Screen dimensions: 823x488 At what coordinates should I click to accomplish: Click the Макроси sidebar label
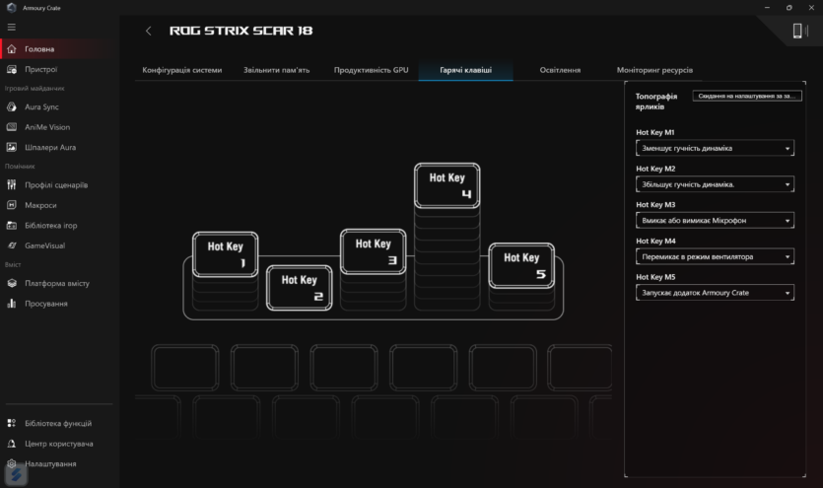40,205
